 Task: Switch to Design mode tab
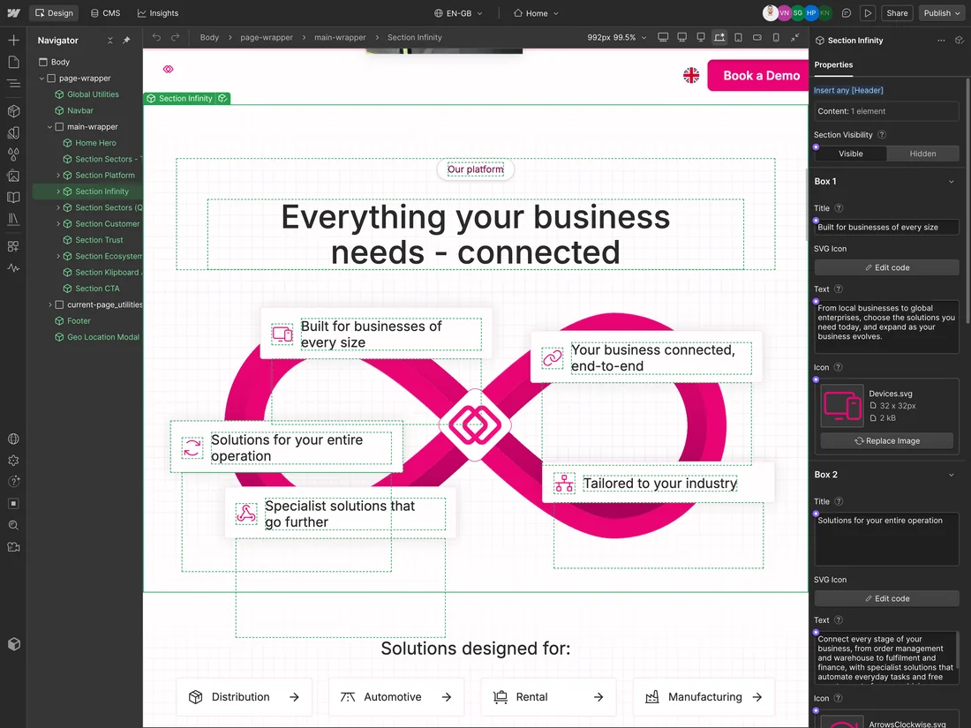pos(54,13)
